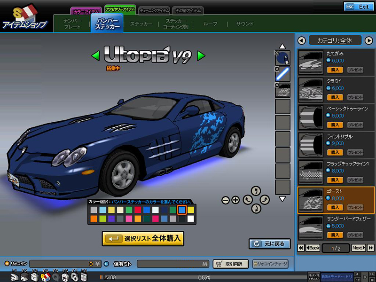
Task: Remove the blue neon item from list
Action: coord(277,69)
